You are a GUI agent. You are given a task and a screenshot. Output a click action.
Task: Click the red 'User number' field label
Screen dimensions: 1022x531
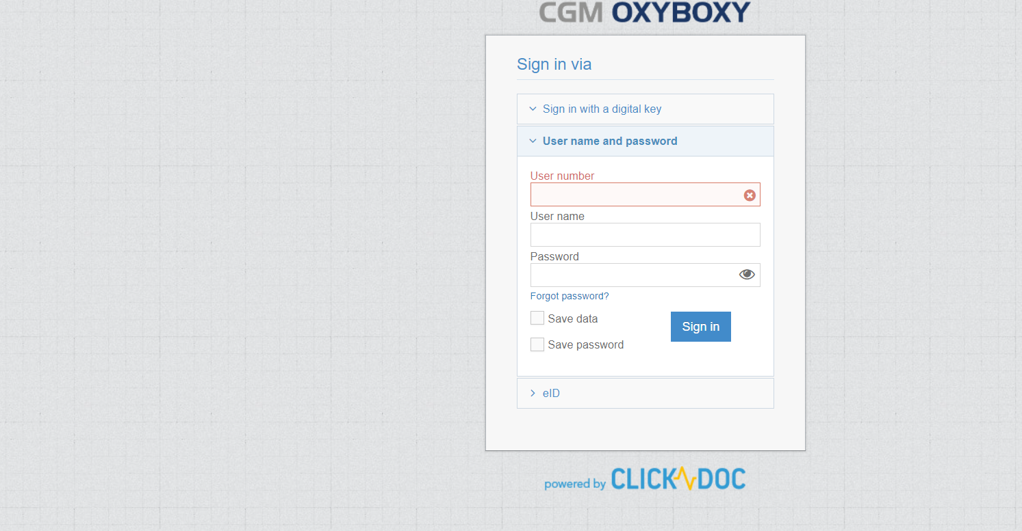coord(562,176)
